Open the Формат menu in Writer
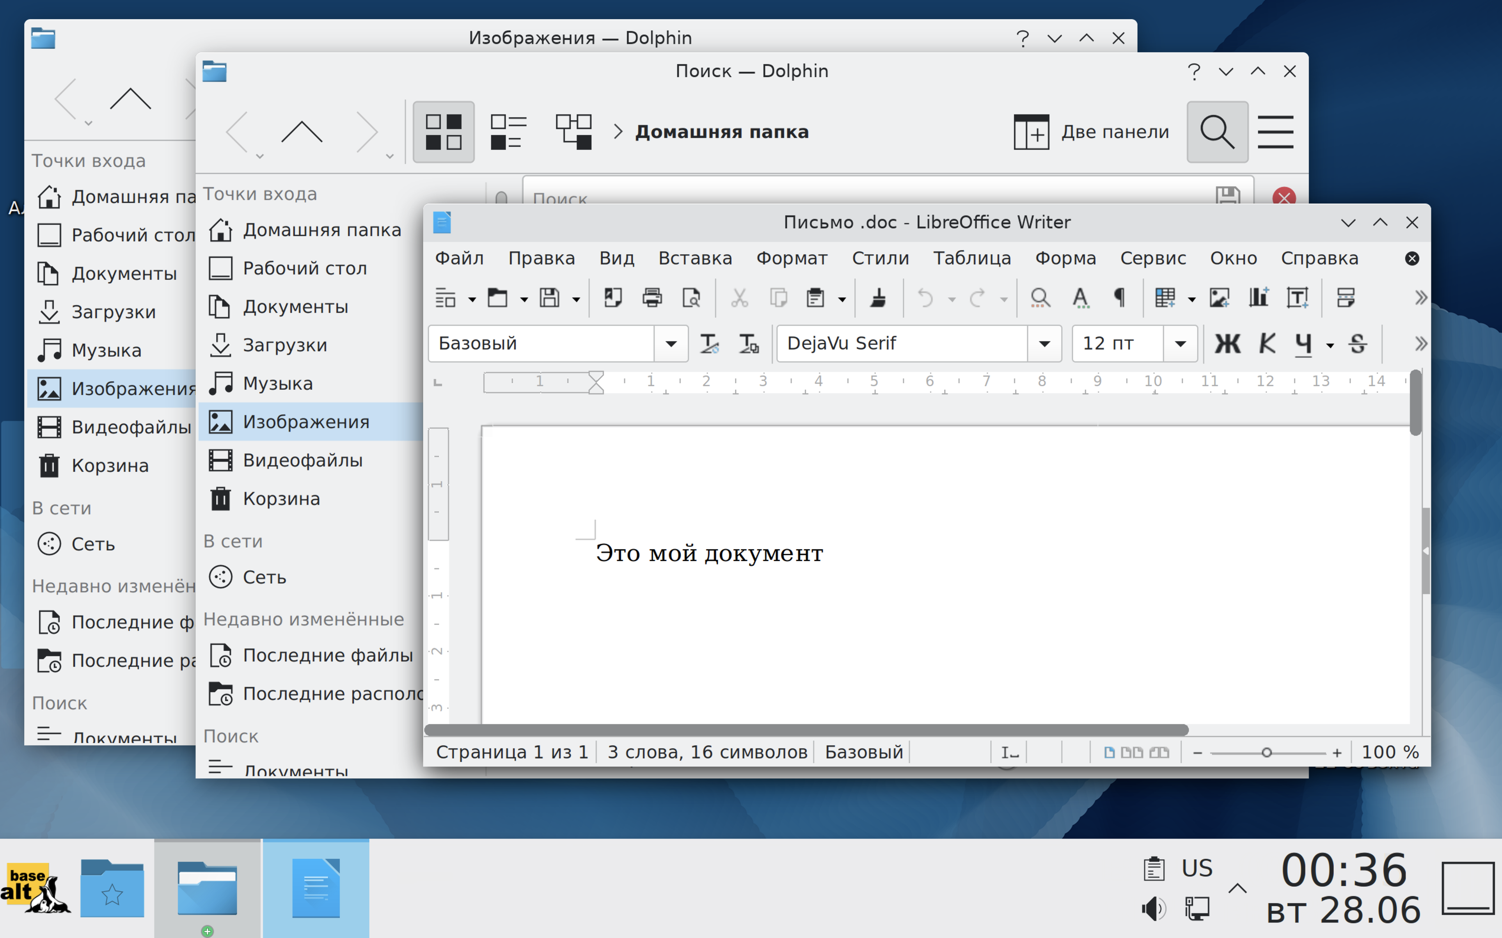 coord(792,258)
